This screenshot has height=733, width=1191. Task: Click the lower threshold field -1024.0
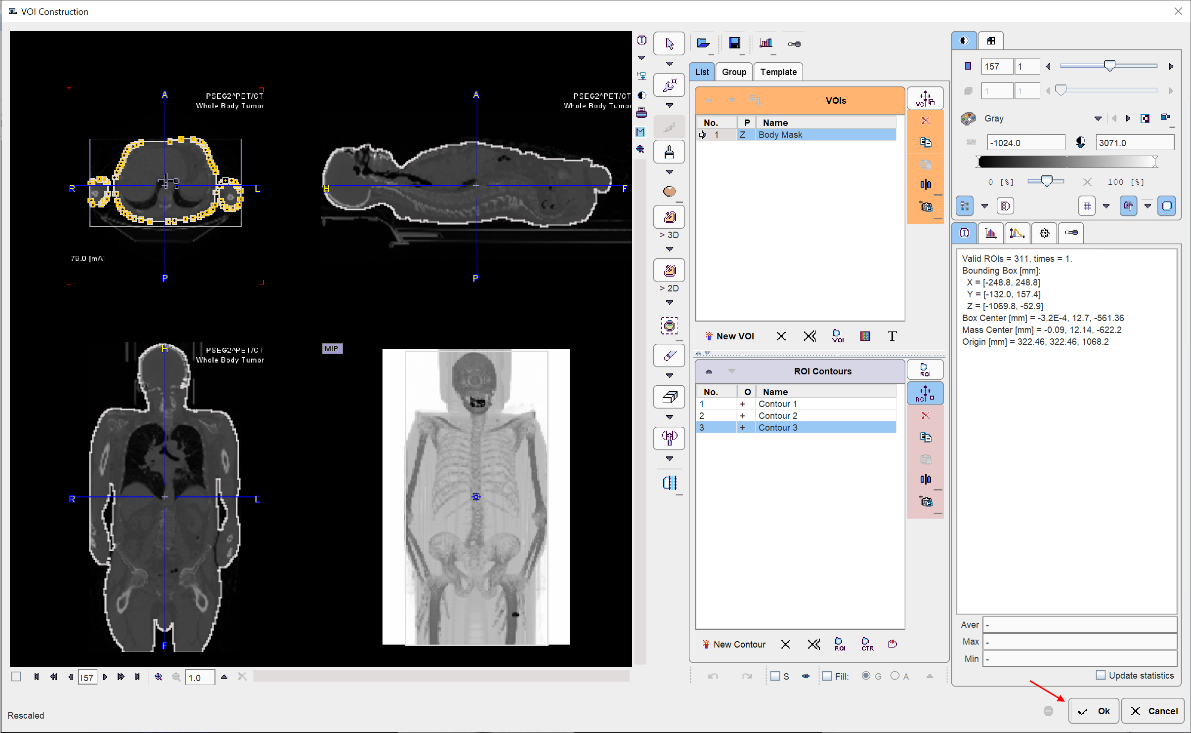click(1025, 143)
